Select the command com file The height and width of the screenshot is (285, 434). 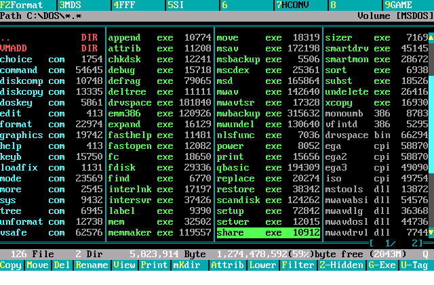[x=52, y=70]
